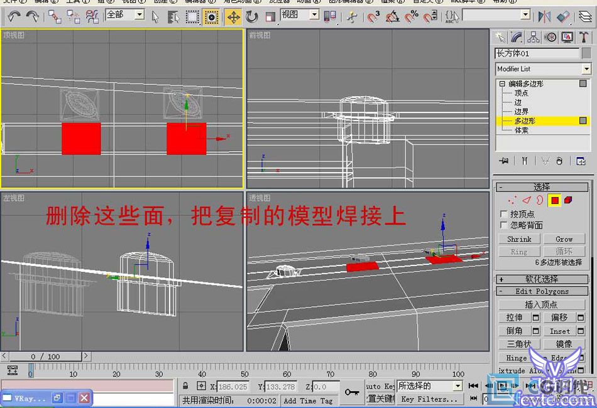Toggle the 3D Snaps magnet icon
Viewport: 597px width, 408px height.
(373, 17)
